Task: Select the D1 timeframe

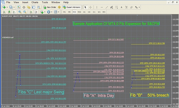Action: pos(94,12)
